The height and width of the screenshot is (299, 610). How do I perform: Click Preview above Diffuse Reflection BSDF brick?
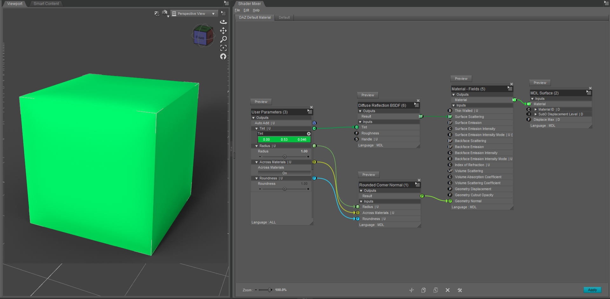368,95
